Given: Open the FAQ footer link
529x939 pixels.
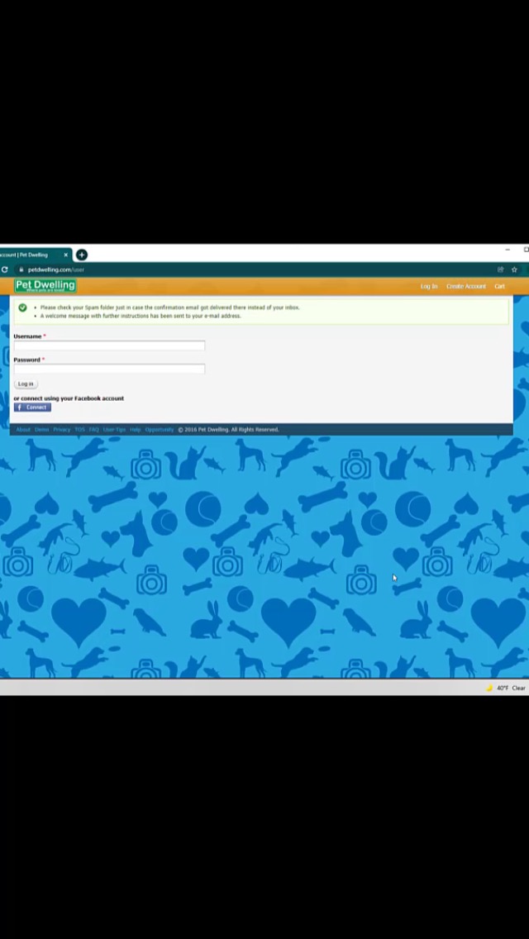Looking at the screenshot, I should (94, 429).
